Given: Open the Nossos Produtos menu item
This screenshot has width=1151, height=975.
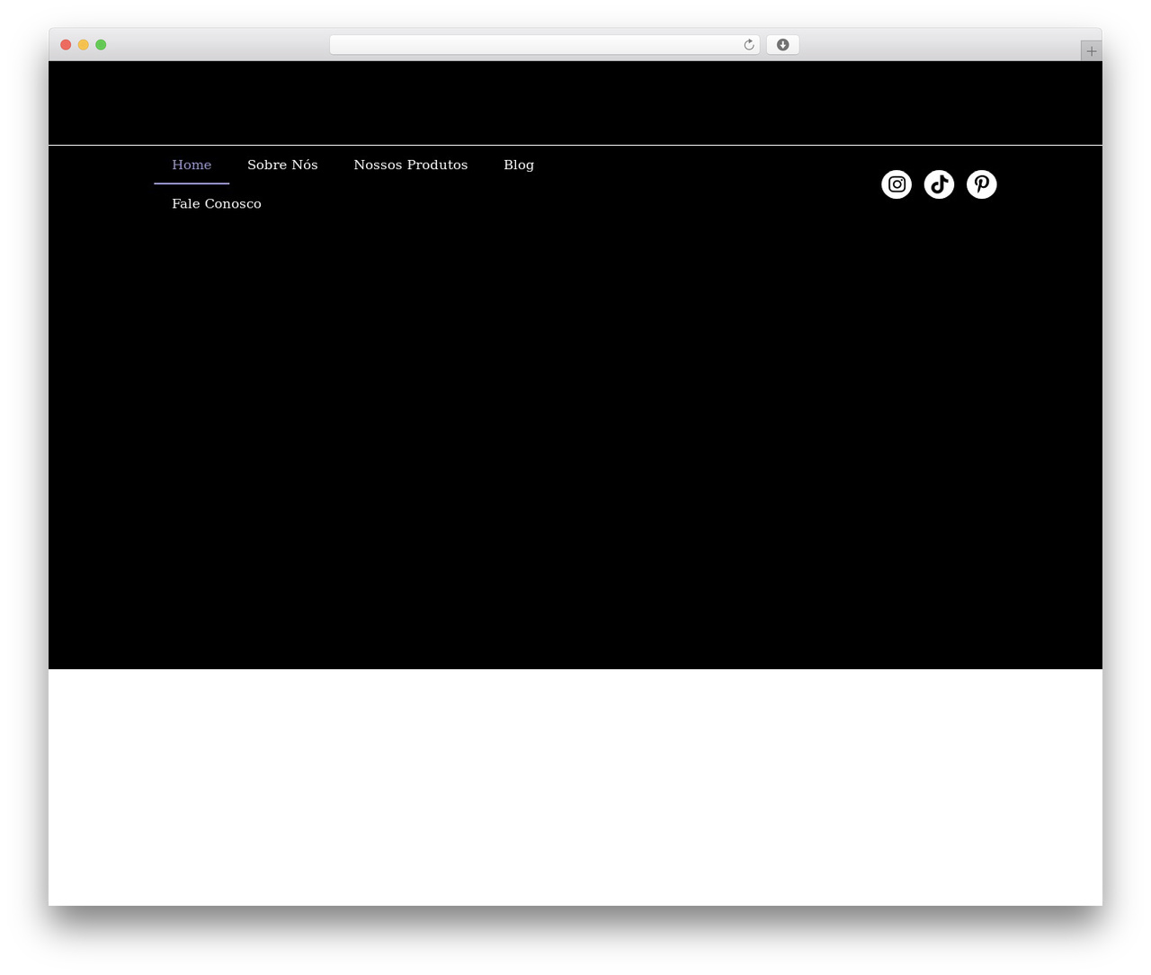Looking at the screenshot, I should click(411, 165).
